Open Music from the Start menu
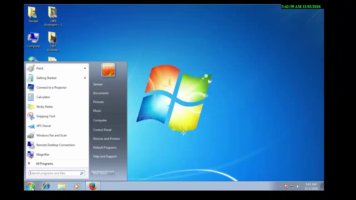 point(97,111)
